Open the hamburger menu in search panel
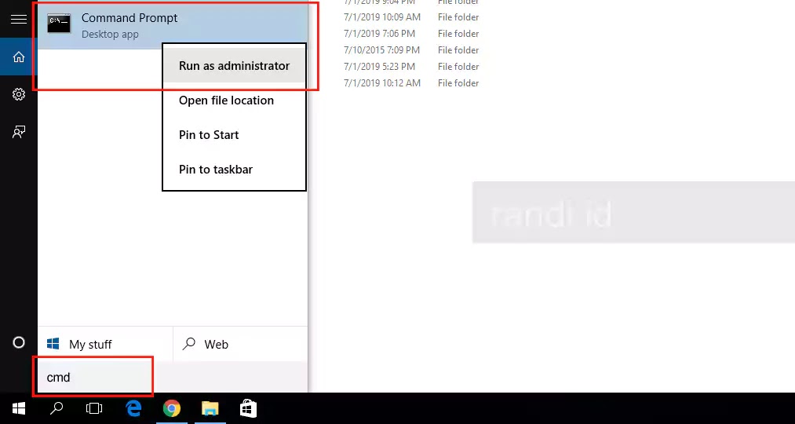Screen dimensions: 795x424 [19, 20]
